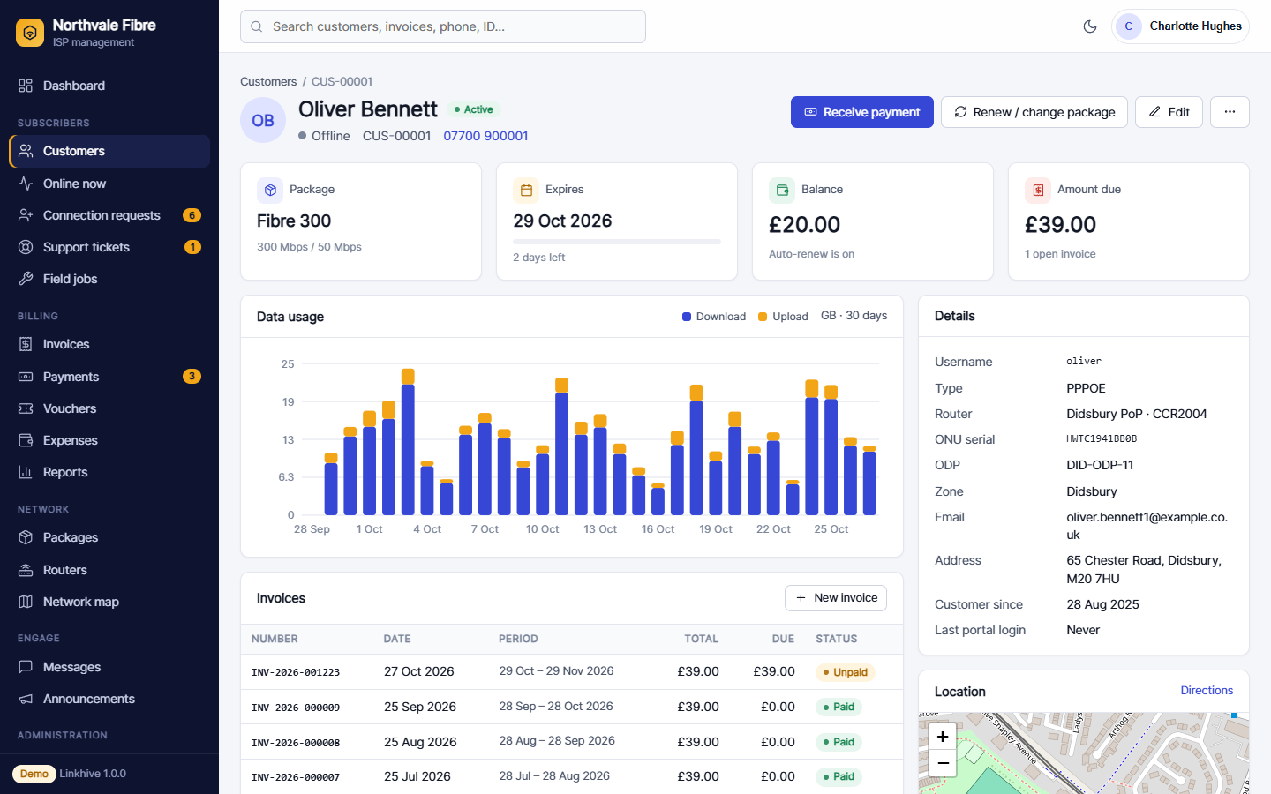Zoom out on the location map
The image size is (1271, 794).
943,763
